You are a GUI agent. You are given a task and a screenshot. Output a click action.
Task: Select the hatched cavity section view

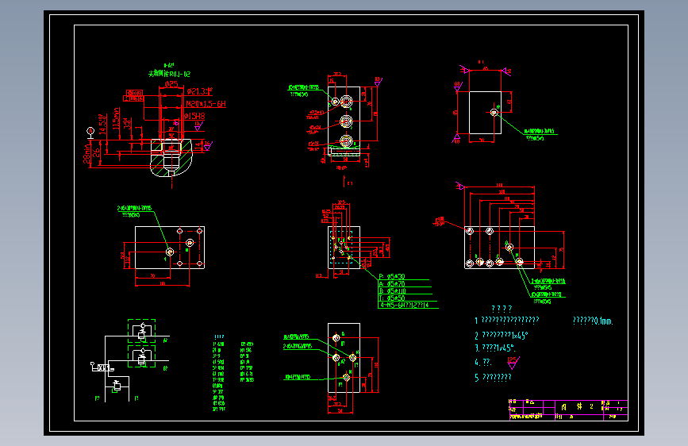click(x=171, y=157)
